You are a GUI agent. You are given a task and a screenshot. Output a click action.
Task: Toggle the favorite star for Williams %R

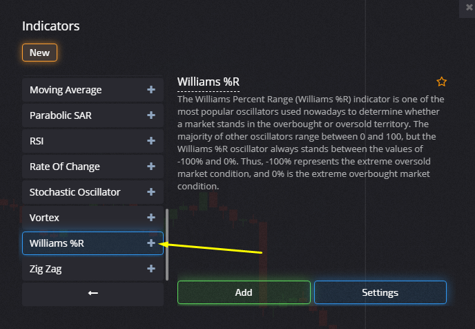(x=441, y=82)
